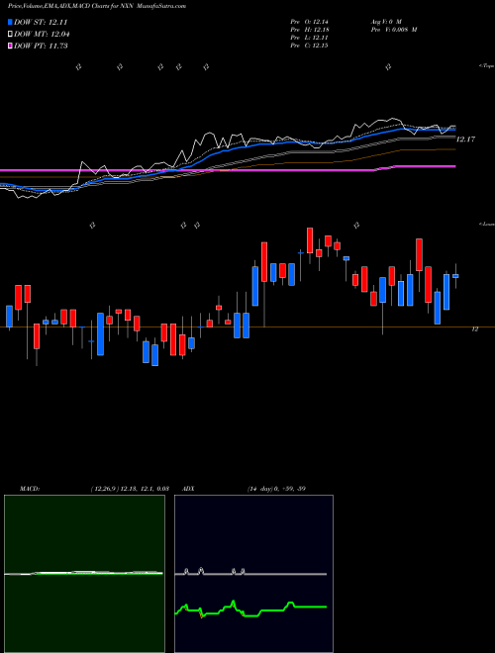This screenshot has width=495, height=653.
Task: Click the rightmost Lows diamond marker
Action: click(356, 226)
